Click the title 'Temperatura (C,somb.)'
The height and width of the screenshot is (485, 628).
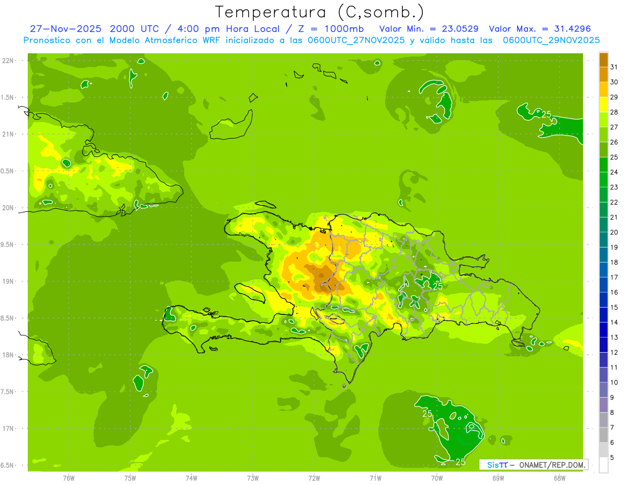[x=319, y=12]
